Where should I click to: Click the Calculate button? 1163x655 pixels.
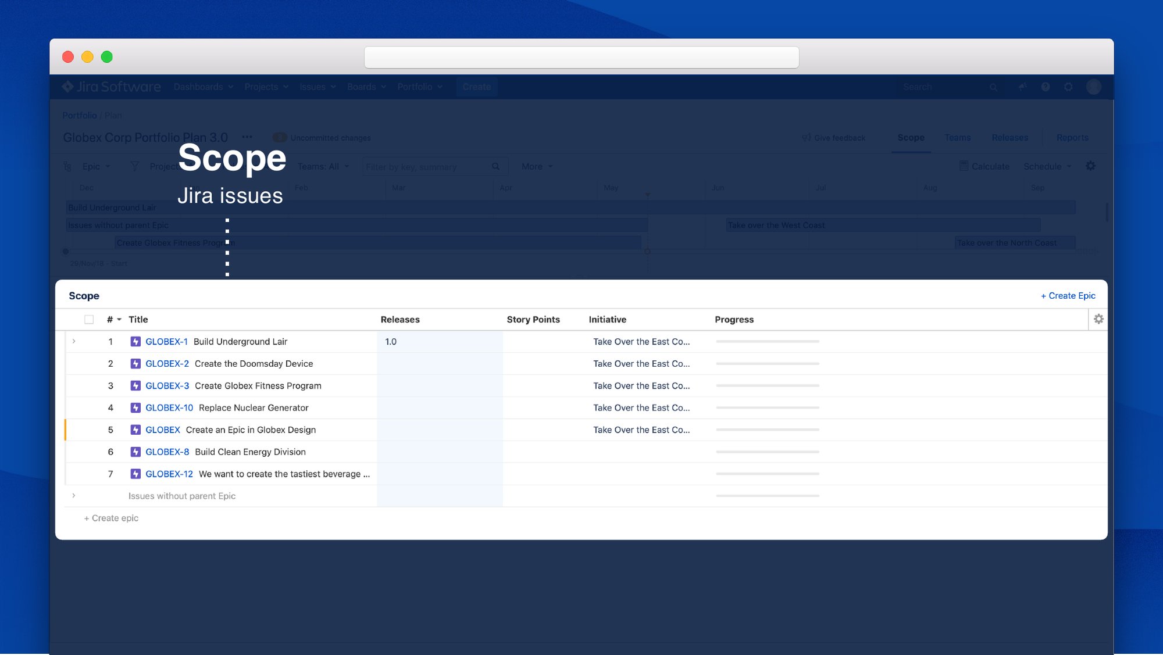pos(984,166)
